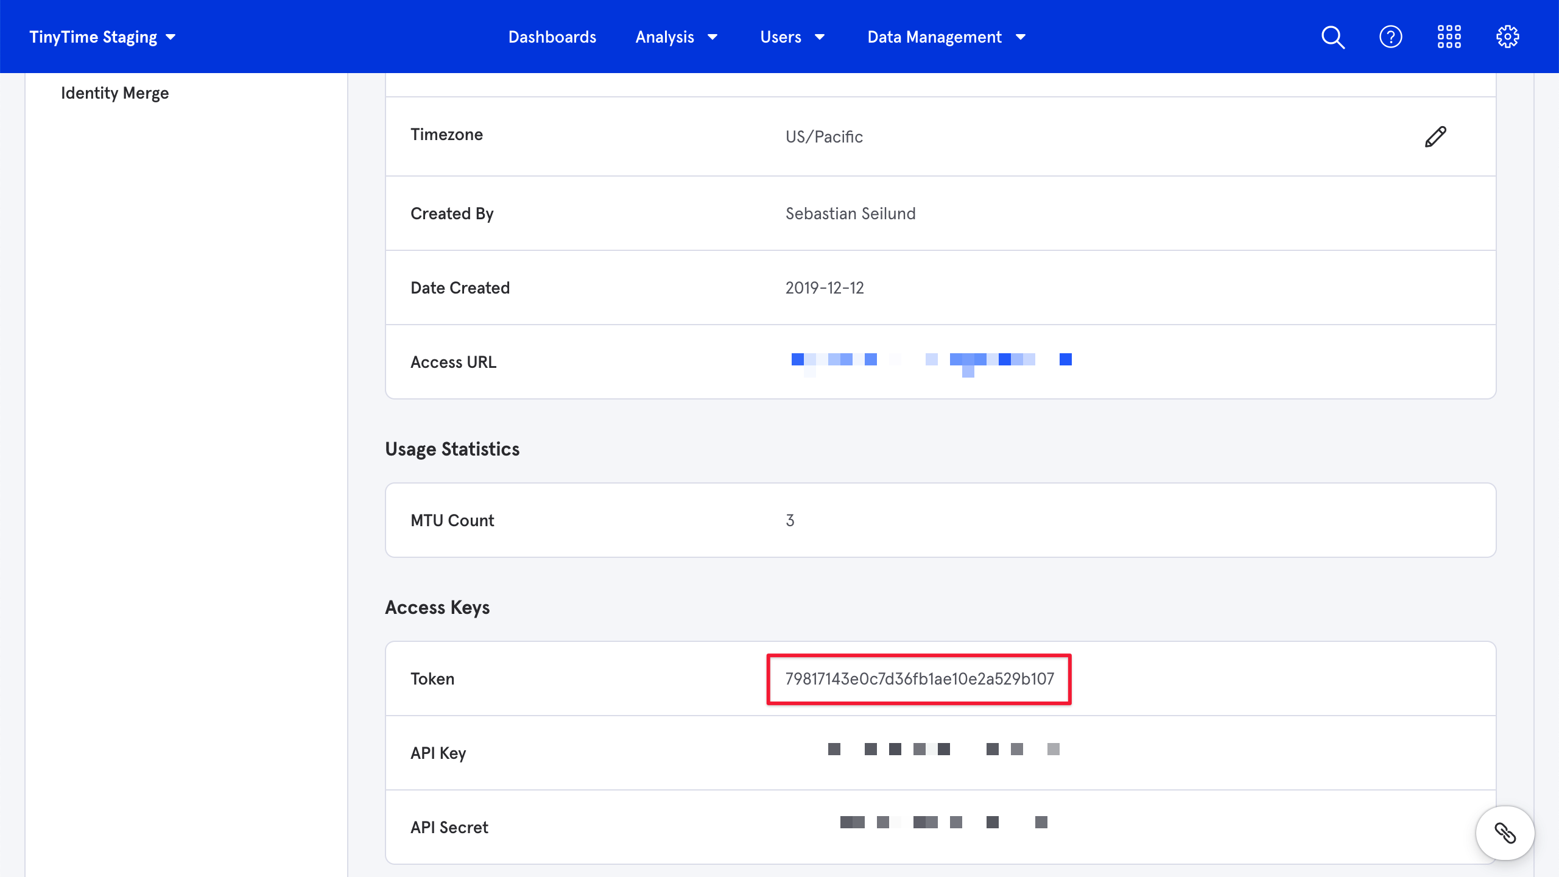Open the search icon in header
Viewport: 1559px width, 877px height.
(1332, 37)
